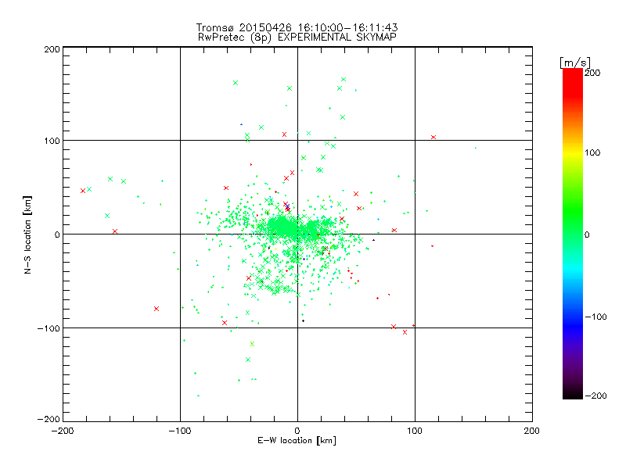626x469 pixels.
Task: Click the y-axis '200' tick label
Action: [x=52, y=49]
